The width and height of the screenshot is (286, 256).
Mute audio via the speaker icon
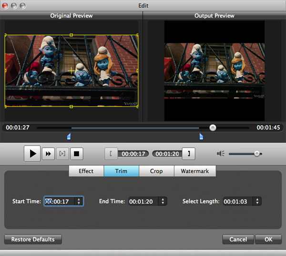point(220,154)
